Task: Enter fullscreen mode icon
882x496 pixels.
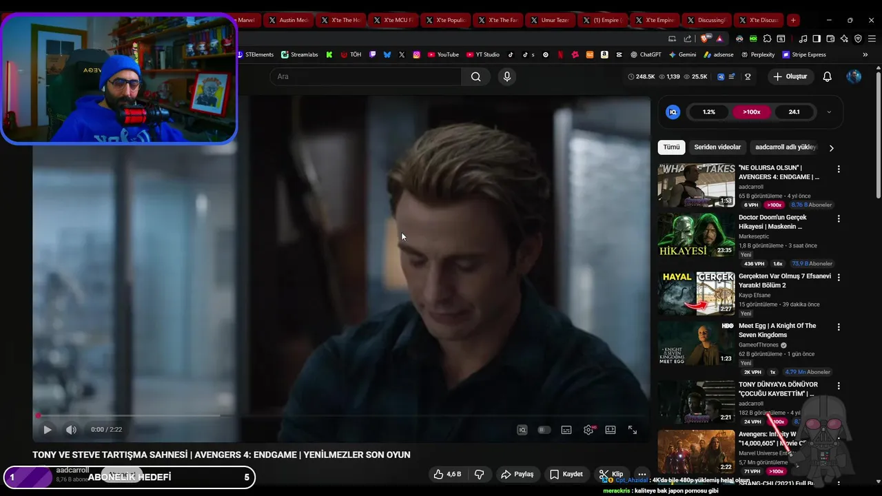Action: 633,430
